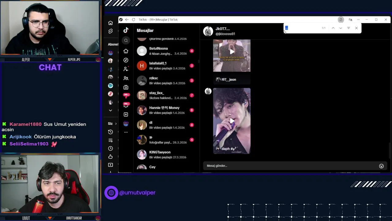Expand more YouTube subscriptions chevron
This screenshot has width=392, height=221.
coord(110,110)
